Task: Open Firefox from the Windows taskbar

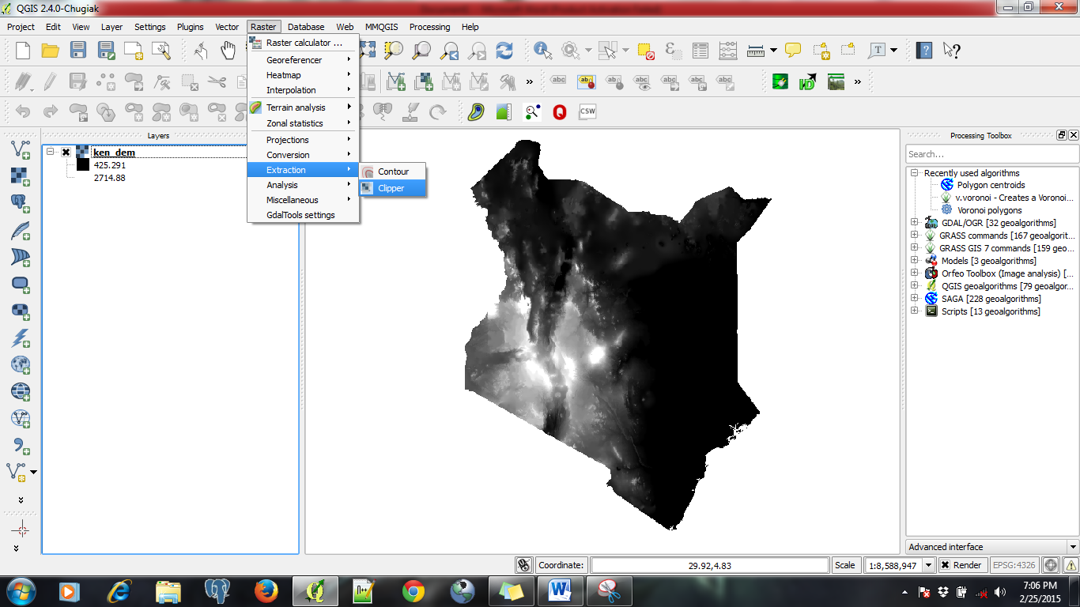Action: pos(266,590)
